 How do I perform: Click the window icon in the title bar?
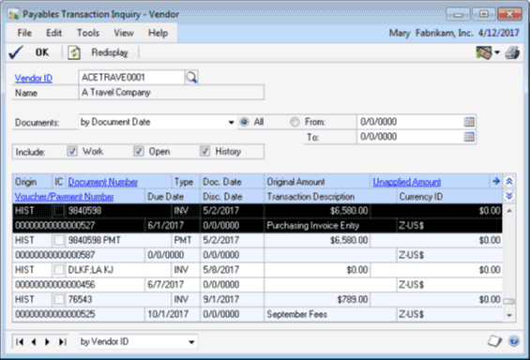tap(13, 14)
